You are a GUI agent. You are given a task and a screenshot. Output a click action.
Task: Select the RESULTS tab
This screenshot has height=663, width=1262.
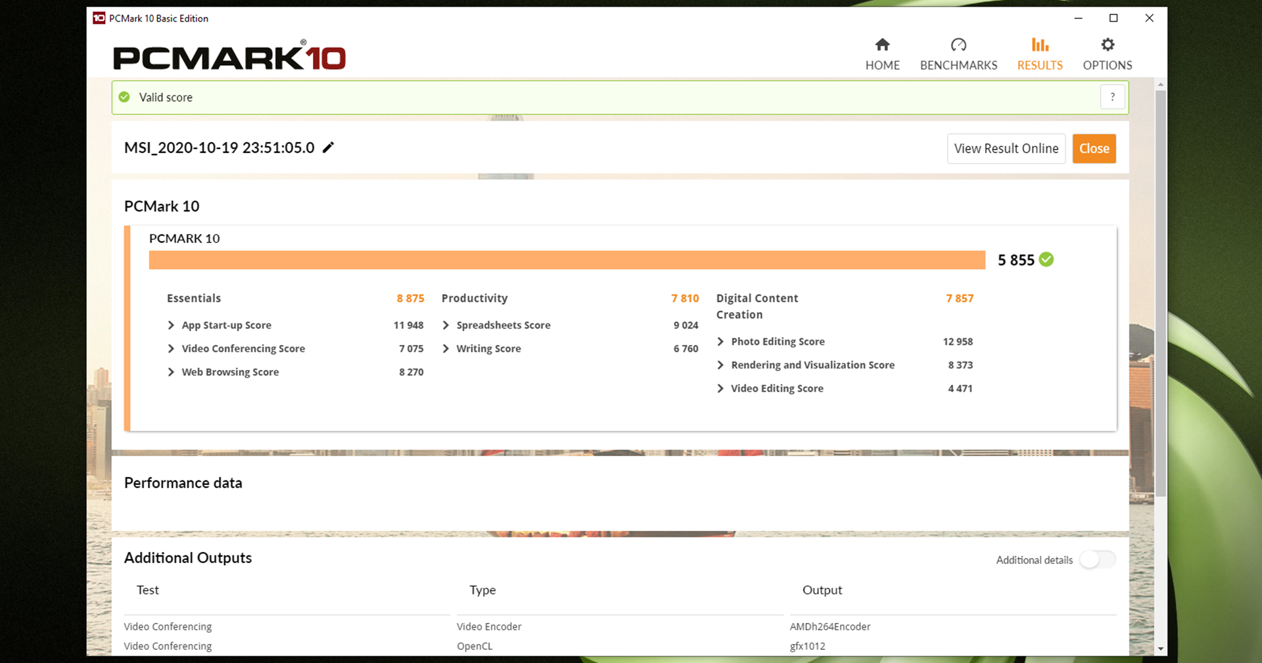point(1040,55)
